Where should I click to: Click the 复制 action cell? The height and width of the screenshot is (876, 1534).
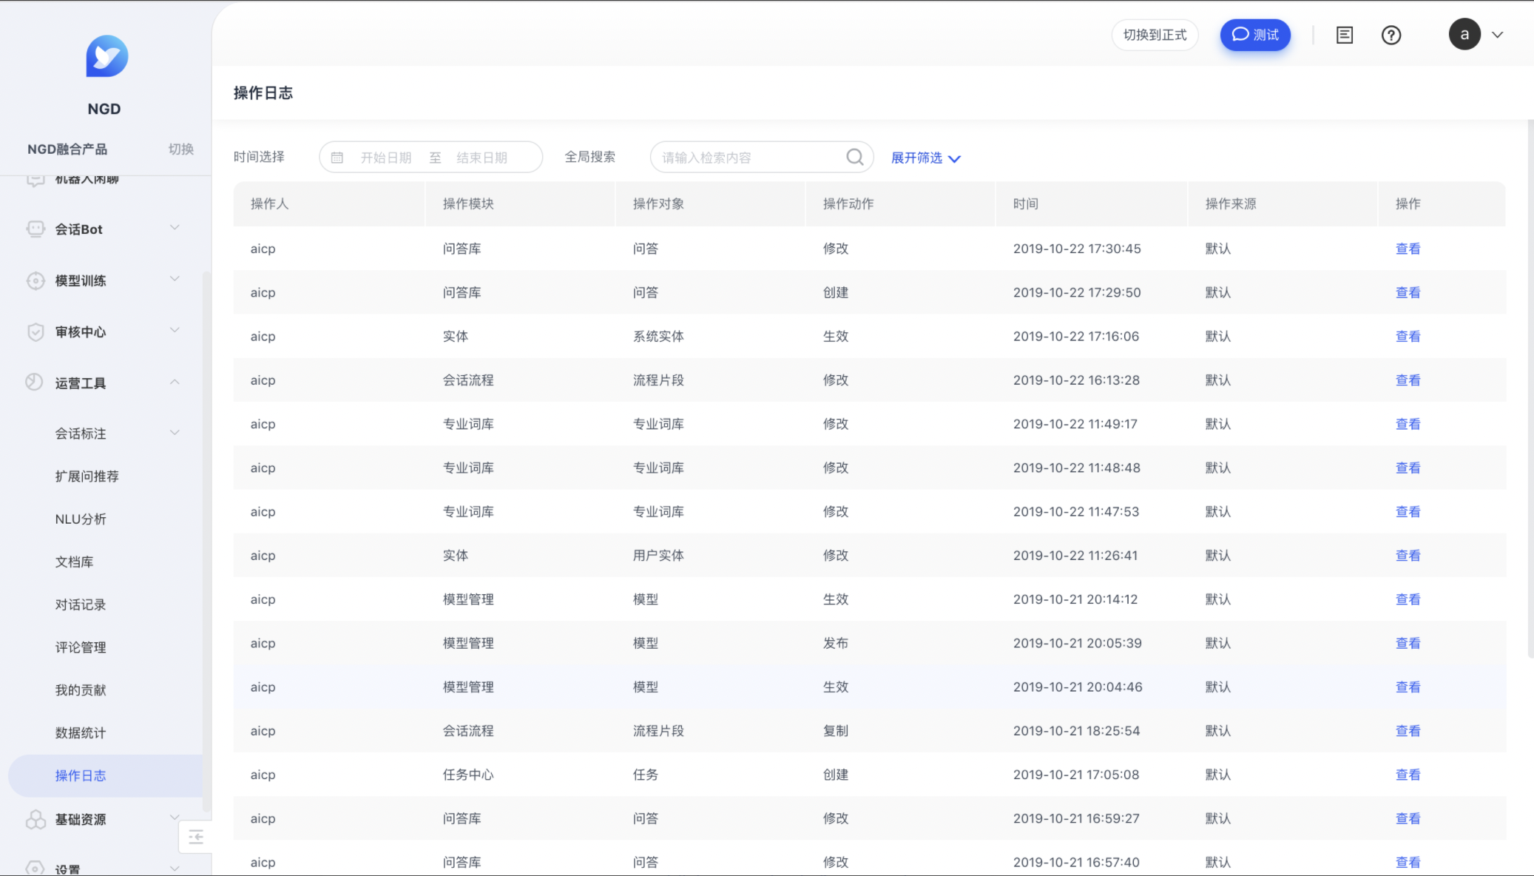tap(836, 731)
